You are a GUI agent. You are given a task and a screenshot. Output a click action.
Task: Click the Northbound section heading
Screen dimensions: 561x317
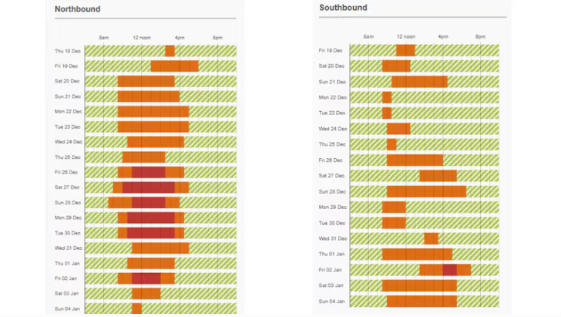pyautogui.click(x=77, y=9)
